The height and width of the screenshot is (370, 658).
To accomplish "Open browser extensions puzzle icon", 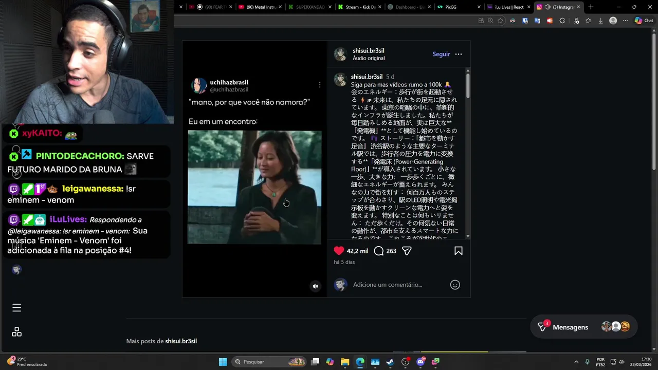I will tap(562, 21).
